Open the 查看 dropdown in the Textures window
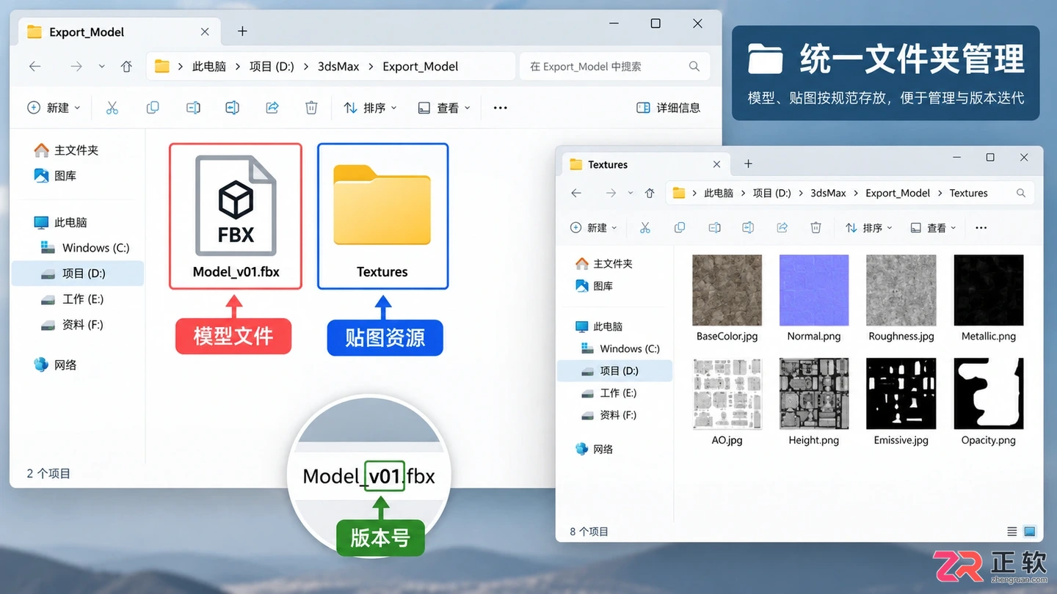Screen dimensions: 1057x594 934,228
